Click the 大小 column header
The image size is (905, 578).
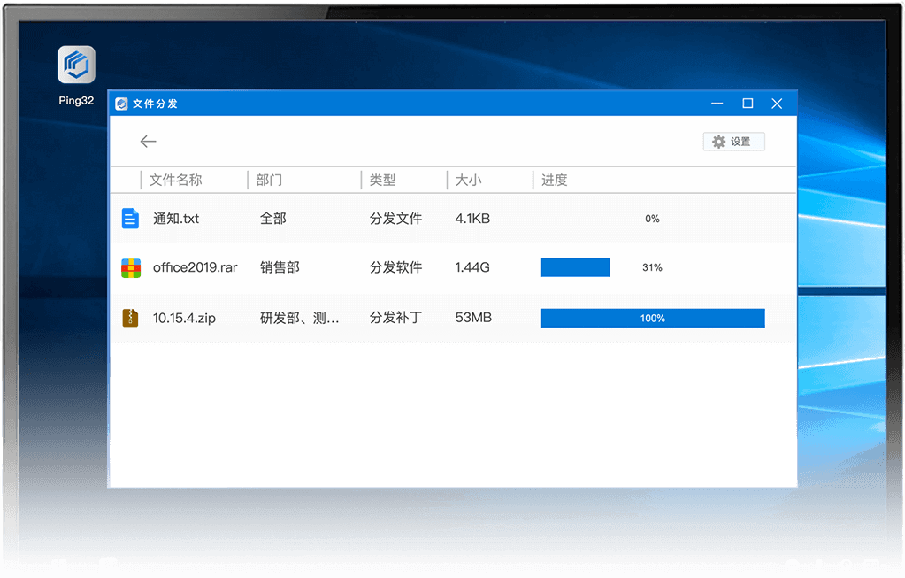click(468, 181)
